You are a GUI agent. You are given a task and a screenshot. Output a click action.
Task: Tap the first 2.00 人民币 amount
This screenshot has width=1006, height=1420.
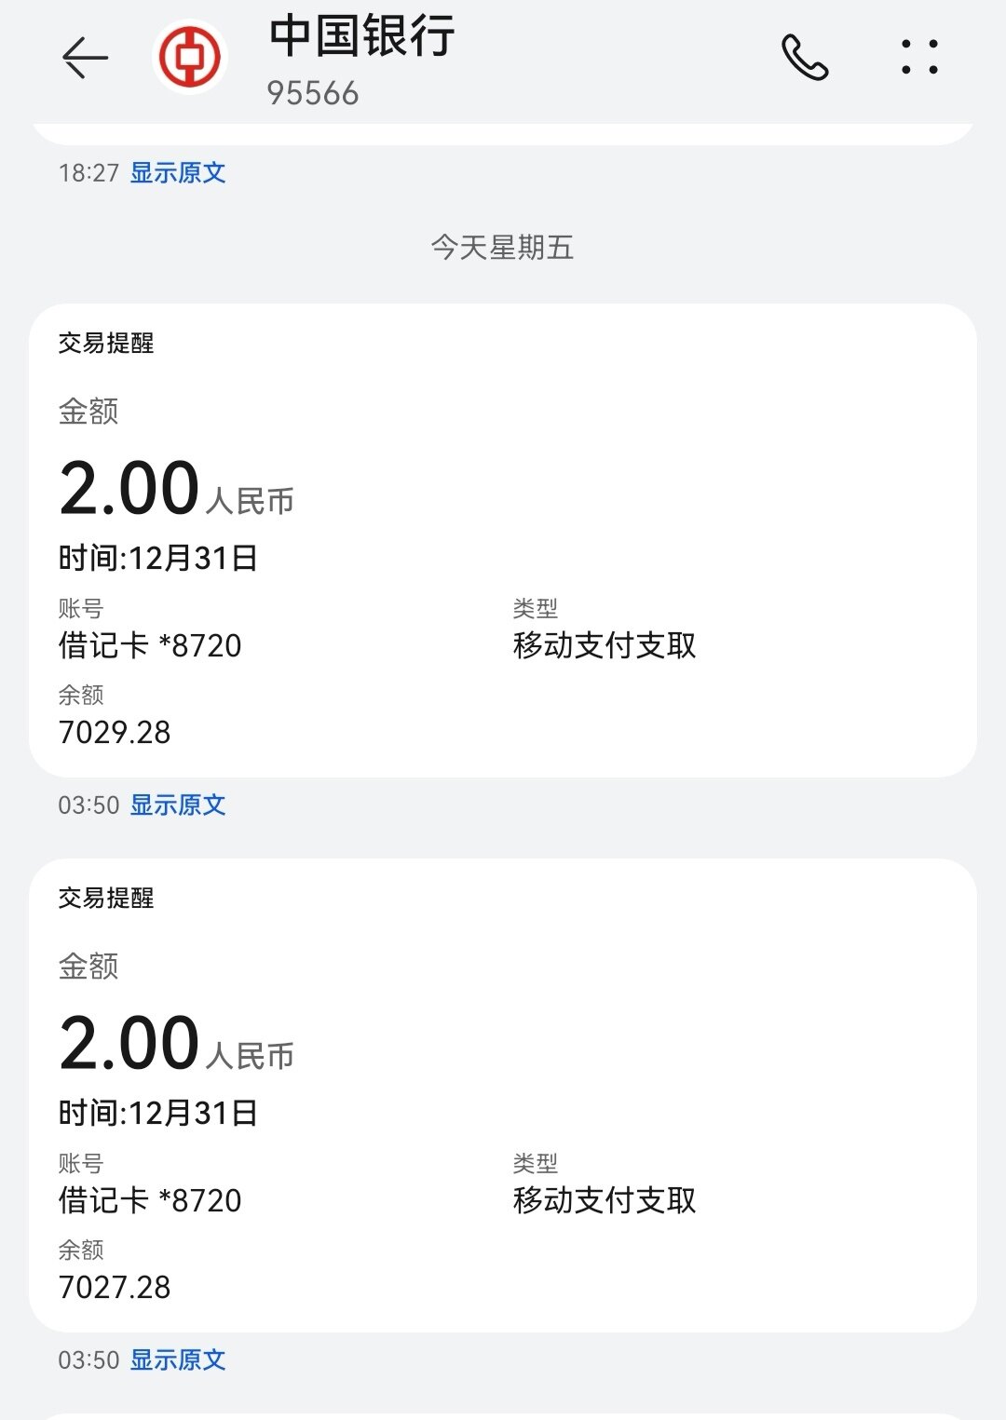176,490
